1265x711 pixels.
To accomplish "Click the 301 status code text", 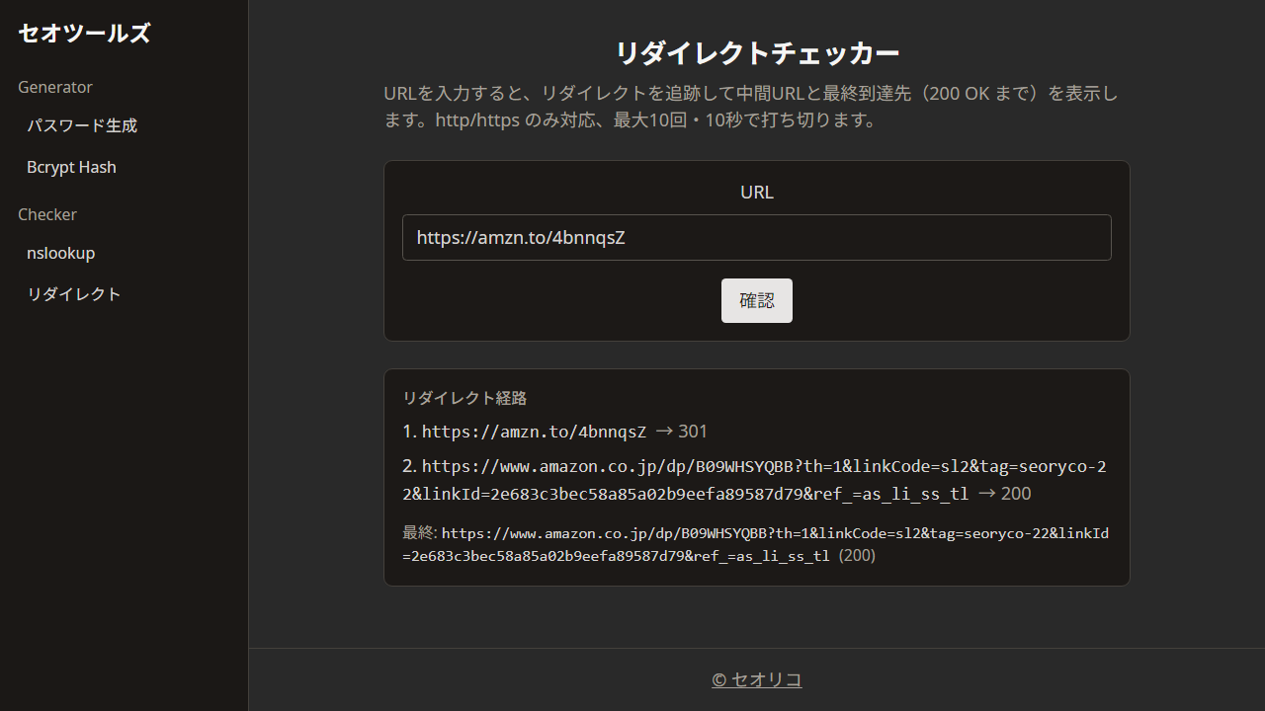I will [x=691, y=432].
